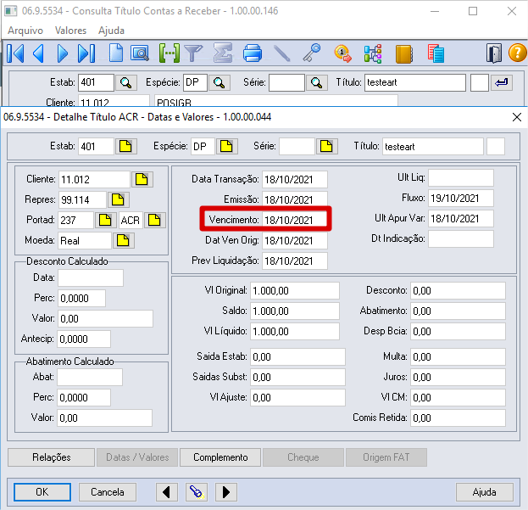Click yellow note icon beside Cliente 11.012
The height and width of the screenshot is (510, 528).
[142, 179]
